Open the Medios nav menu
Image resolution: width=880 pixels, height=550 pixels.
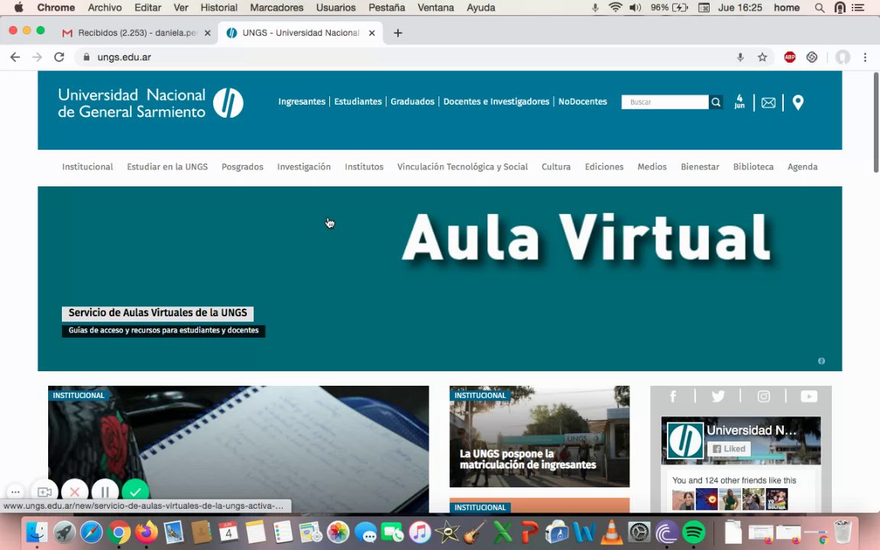click(652, 167)
